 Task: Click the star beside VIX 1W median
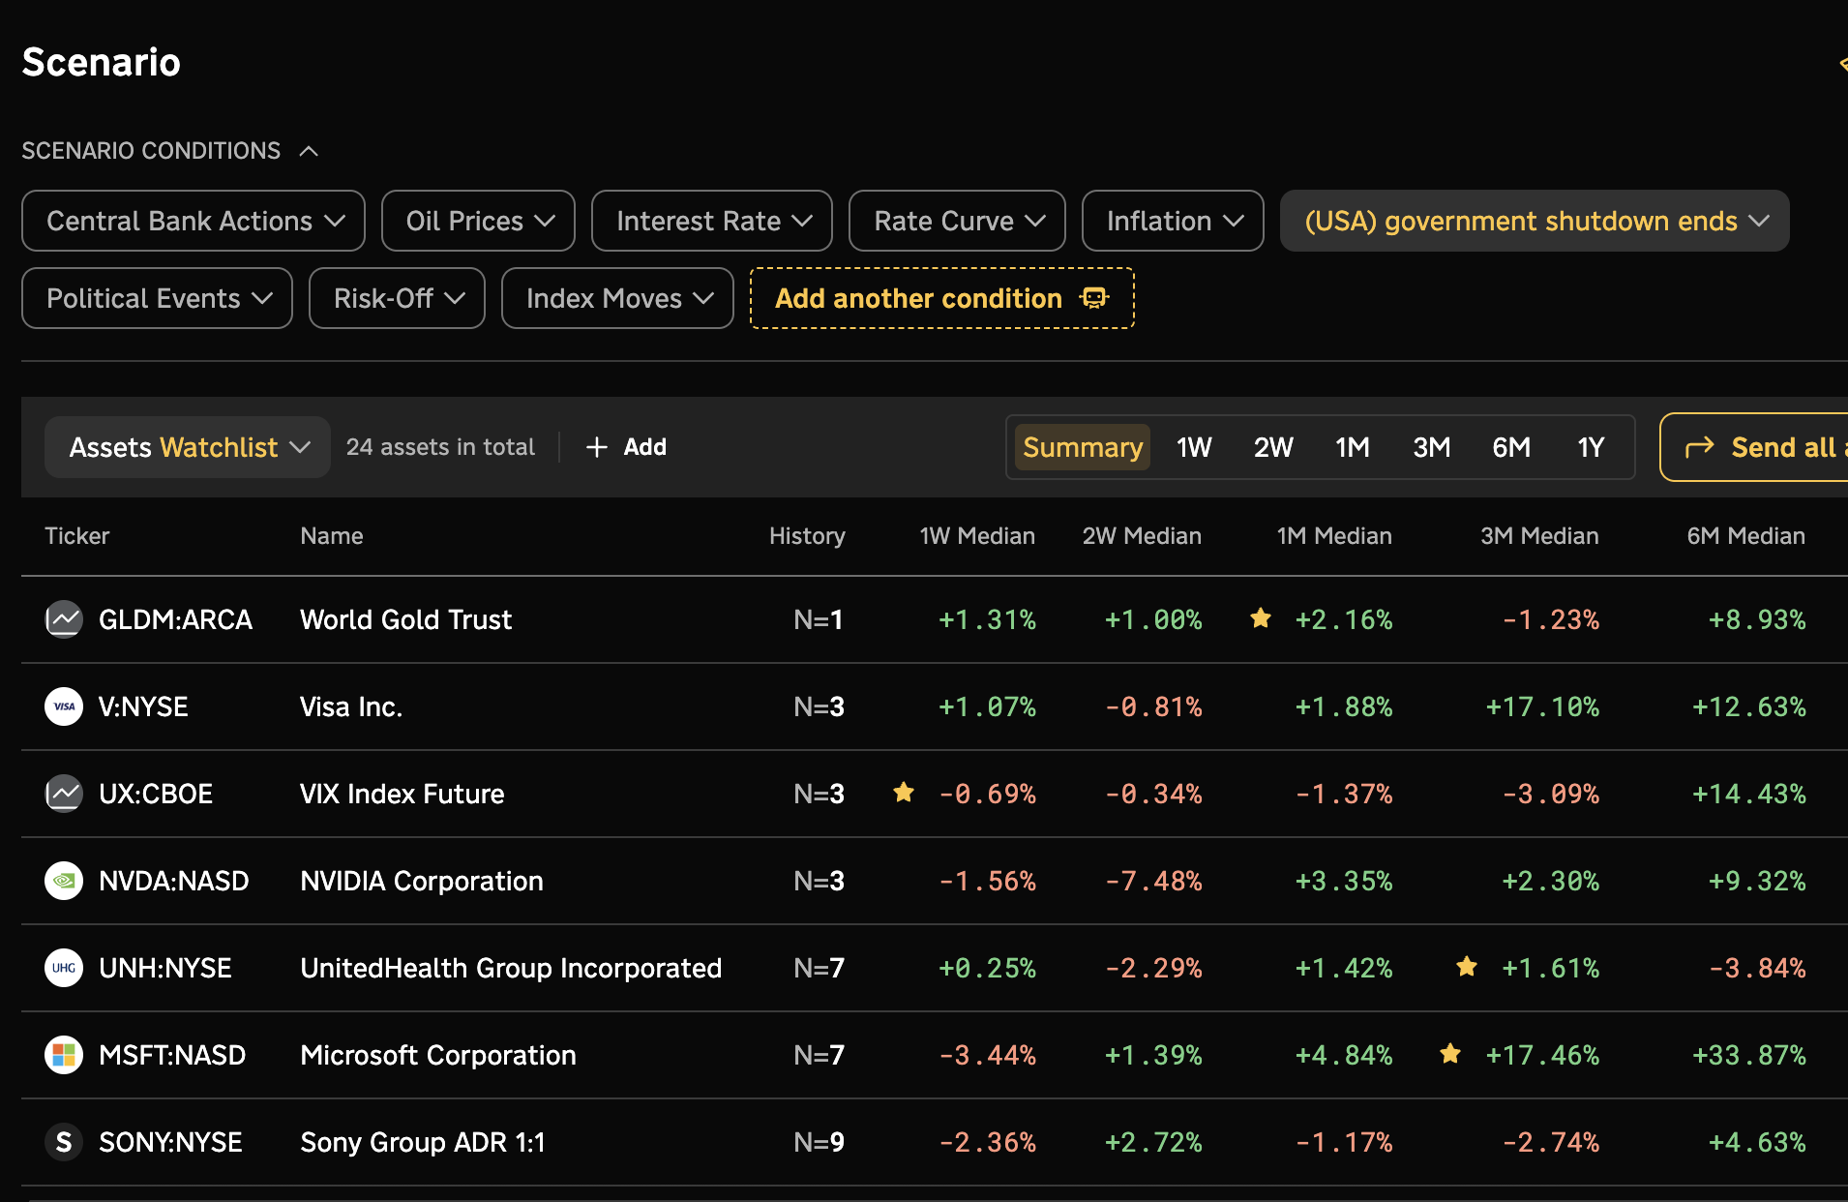tap(904, 792)
